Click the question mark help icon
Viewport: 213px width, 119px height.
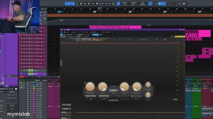coord(174,4)
